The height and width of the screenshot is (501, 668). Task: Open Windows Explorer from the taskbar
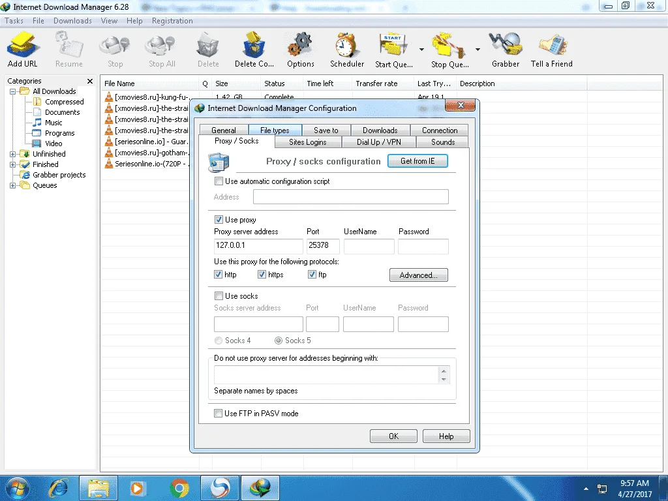tap(99, 488)
